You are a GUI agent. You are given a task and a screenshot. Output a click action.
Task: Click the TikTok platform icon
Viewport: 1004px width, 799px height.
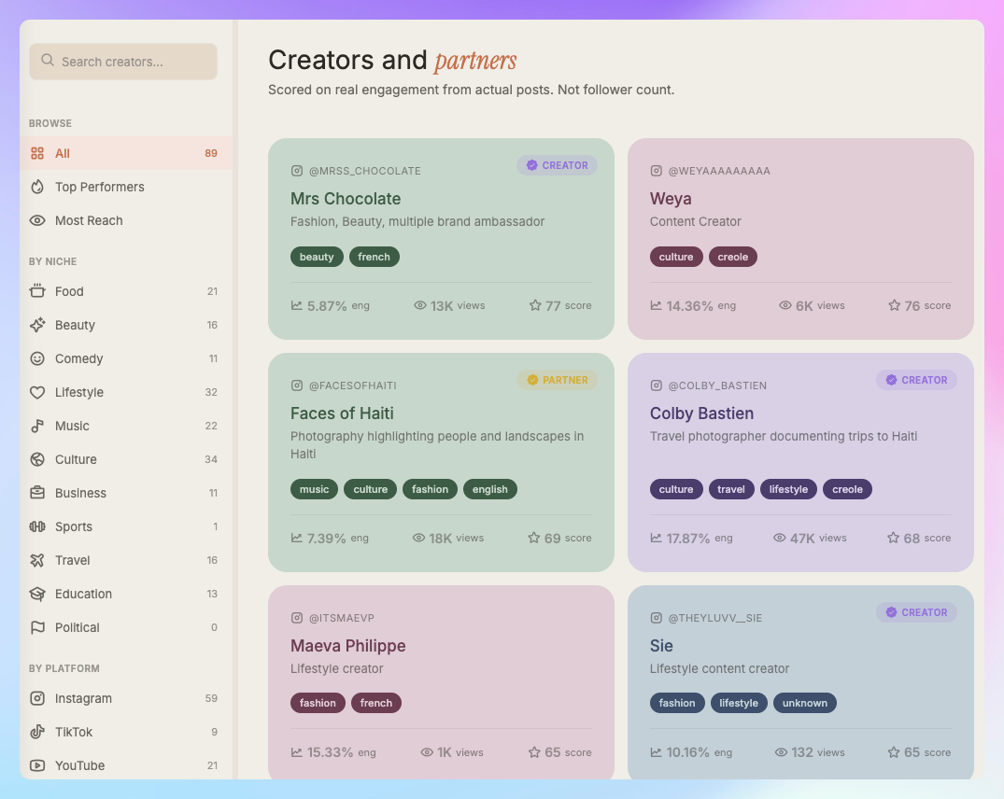click(x=37, y=732)
